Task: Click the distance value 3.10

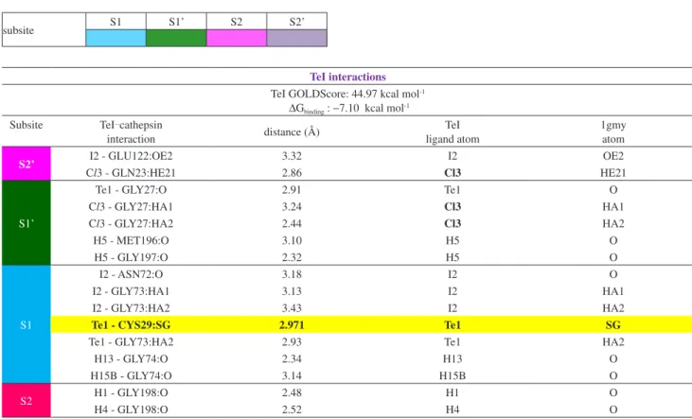Action: [292, 240]
